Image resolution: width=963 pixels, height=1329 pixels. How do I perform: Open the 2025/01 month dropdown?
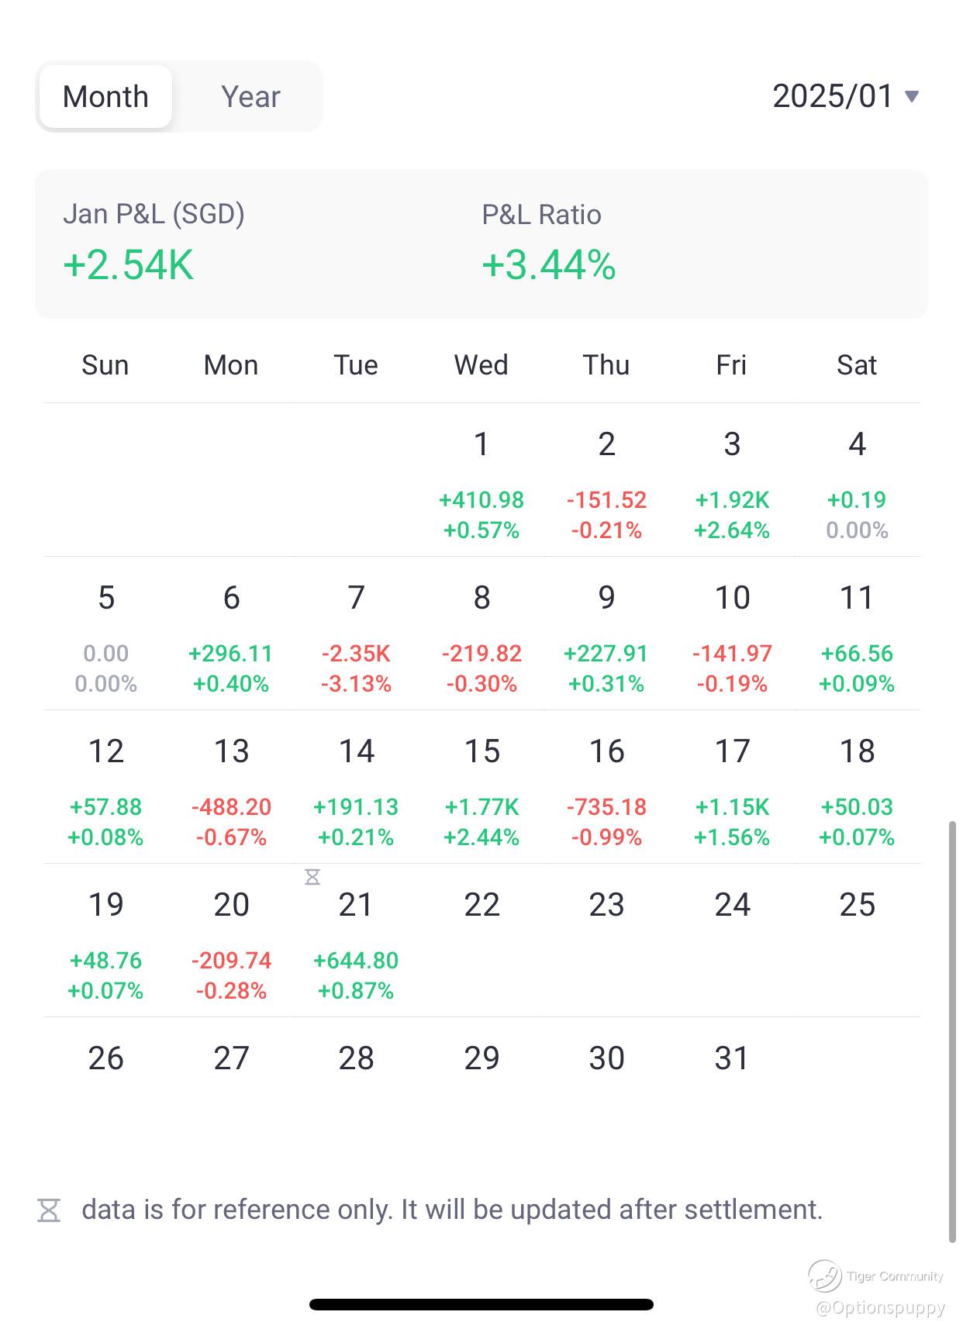coord(834,96)
